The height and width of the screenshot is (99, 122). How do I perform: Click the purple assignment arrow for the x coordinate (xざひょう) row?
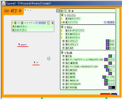[x=108, y=41]
